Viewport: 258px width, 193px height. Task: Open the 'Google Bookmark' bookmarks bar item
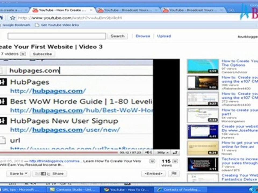tap(16, 25)
